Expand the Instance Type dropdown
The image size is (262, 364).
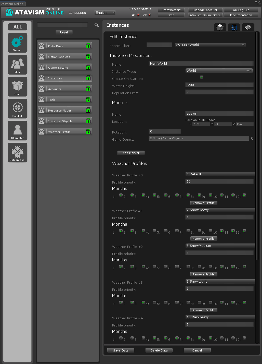(219, 71)
